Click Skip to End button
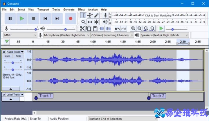This screenshot has width=209, height=121. 57,19
